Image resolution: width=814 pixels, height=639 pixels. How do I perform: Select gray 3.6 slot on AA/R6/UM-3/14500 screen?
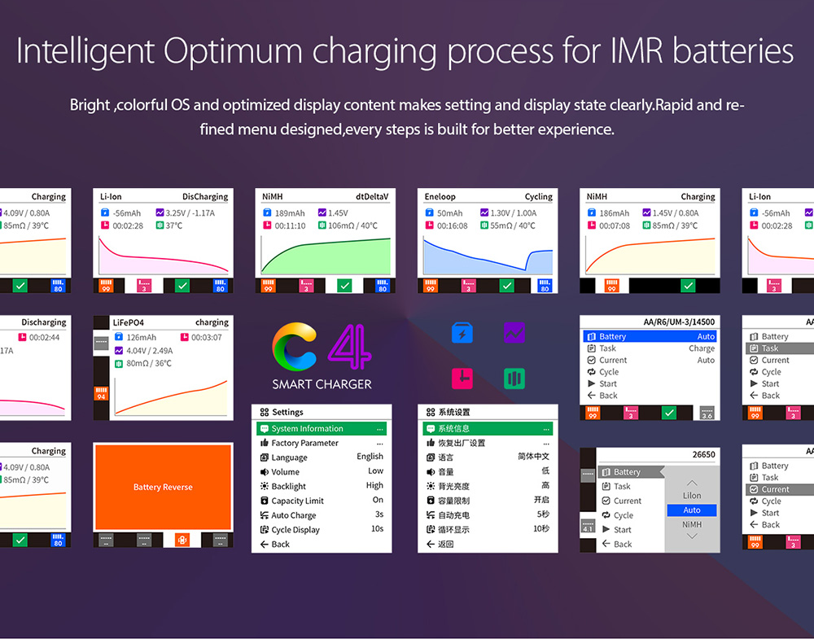click(x=707, y=413)
